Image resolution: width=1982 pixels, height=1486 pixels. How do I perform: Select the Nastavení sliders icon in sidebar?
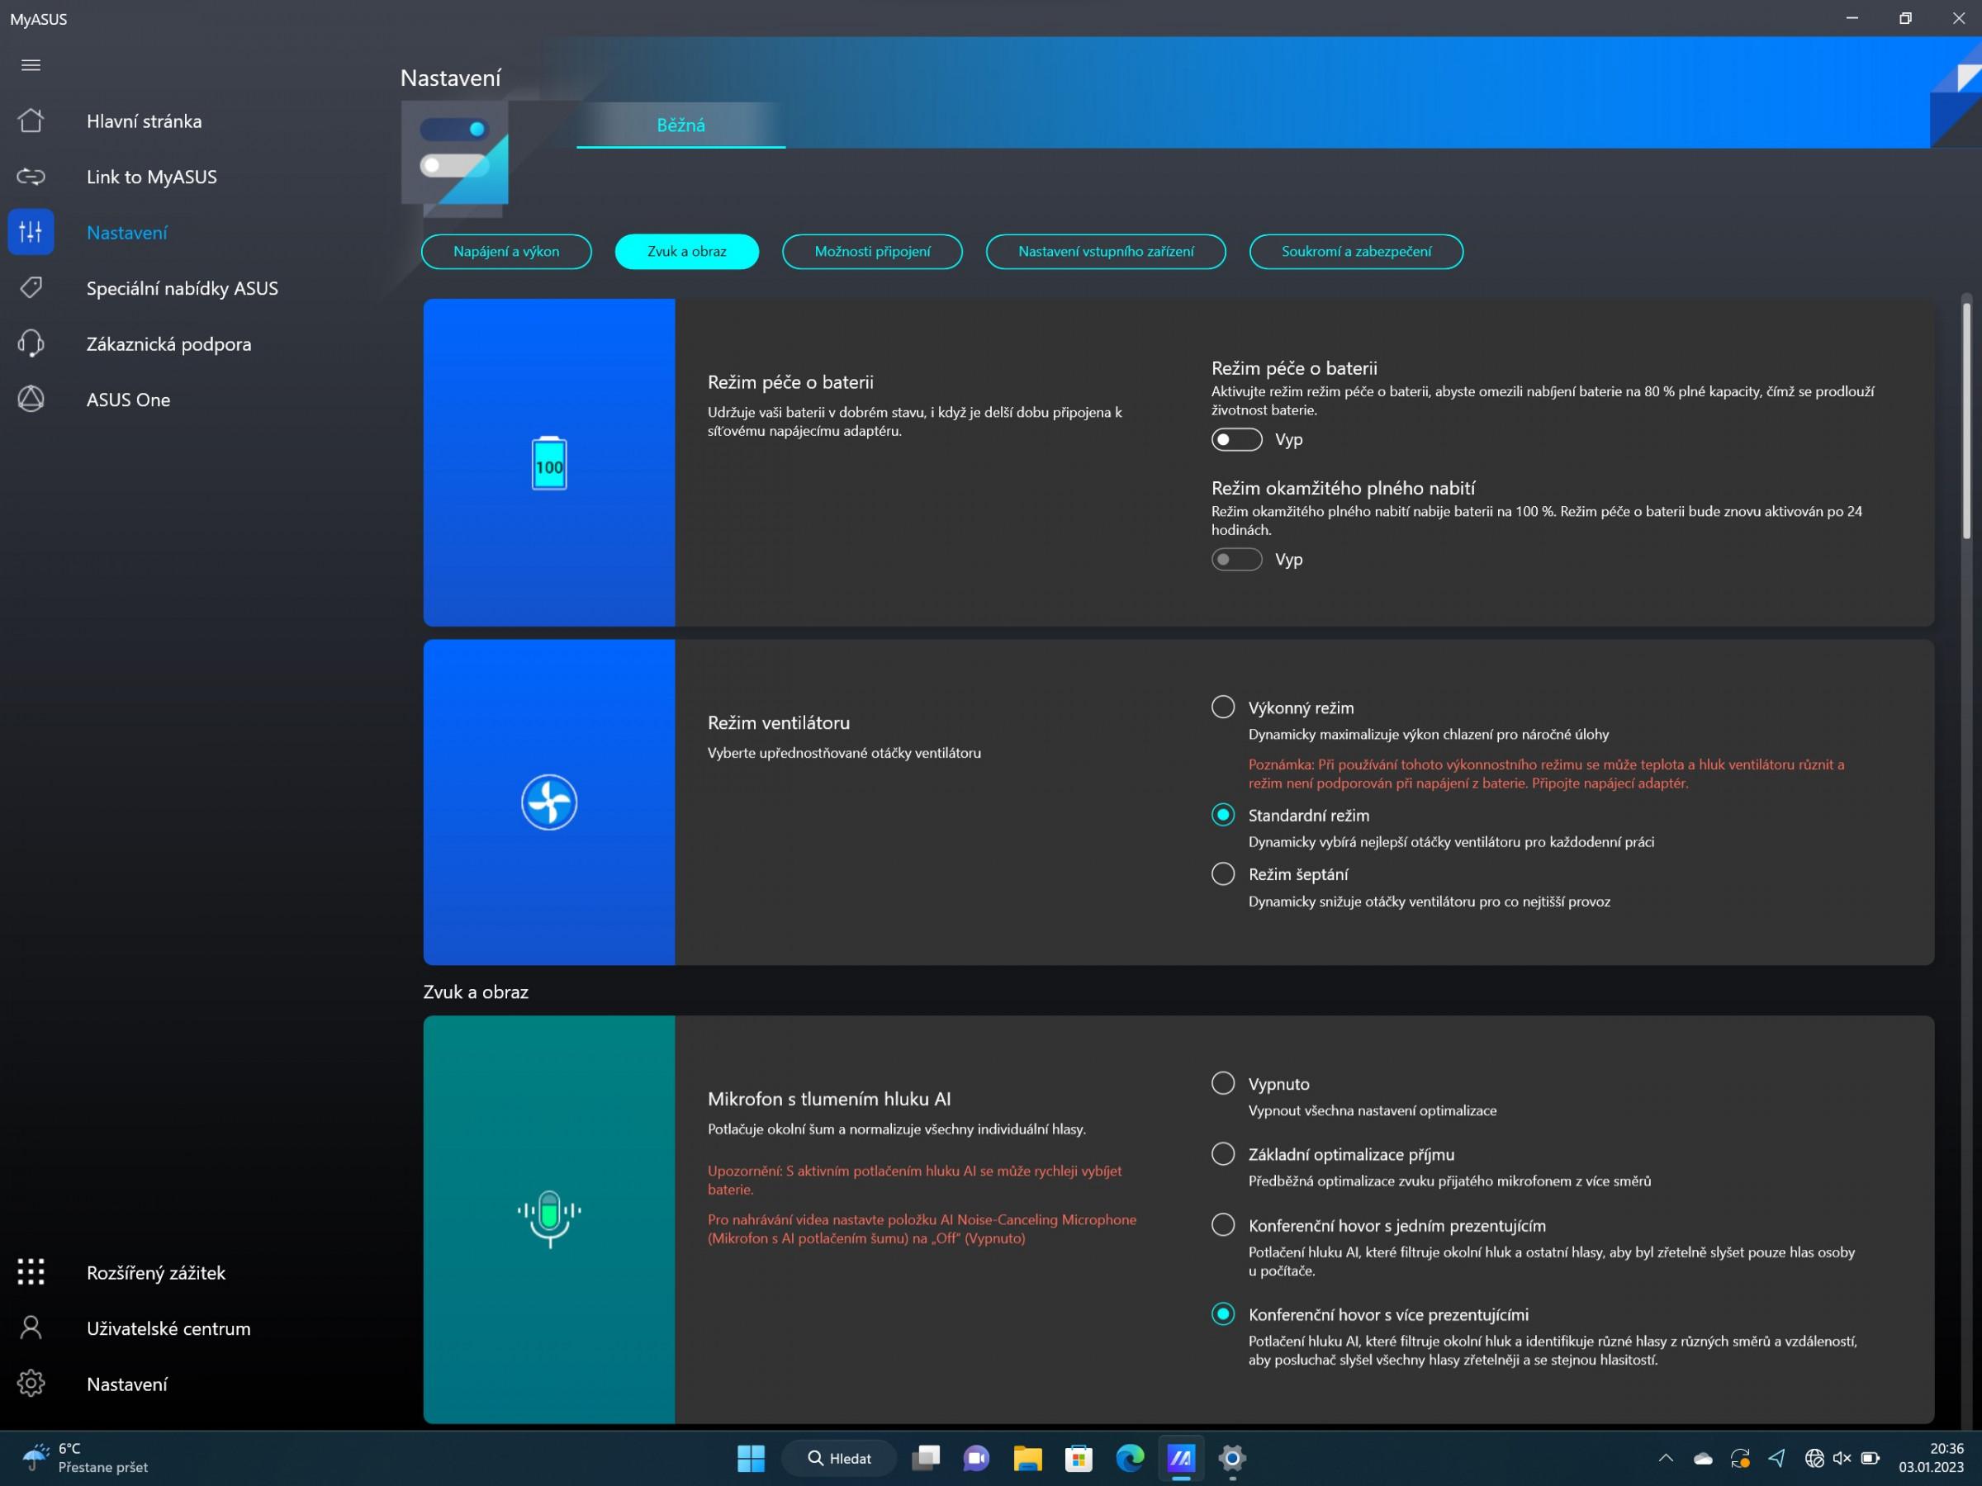tap(31, 232)
